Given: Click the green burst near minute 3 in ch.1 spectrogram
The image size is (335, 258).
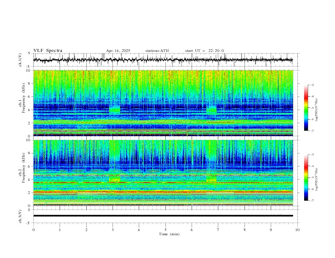Looking at the screenshot, I should pos(115,110).
